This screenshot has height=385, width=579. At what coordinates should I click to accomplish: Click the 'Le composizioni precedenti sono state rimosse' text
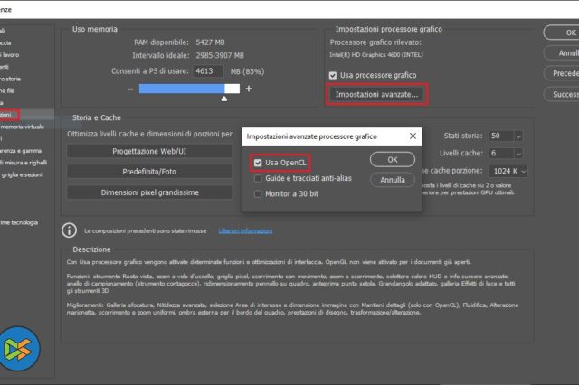point(145,230)
